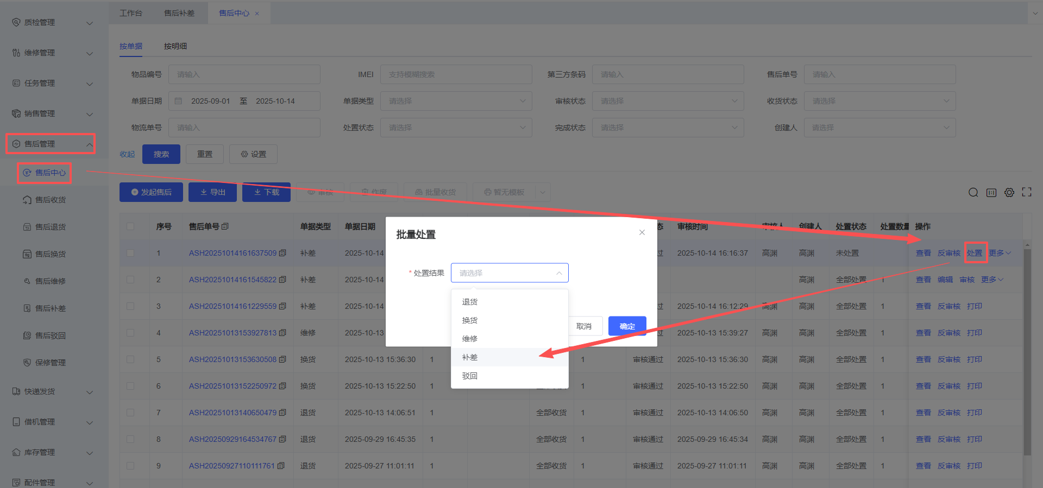
Task: Copy order number ASH20251014161637509 icon
Action: [x=282, y=253]
